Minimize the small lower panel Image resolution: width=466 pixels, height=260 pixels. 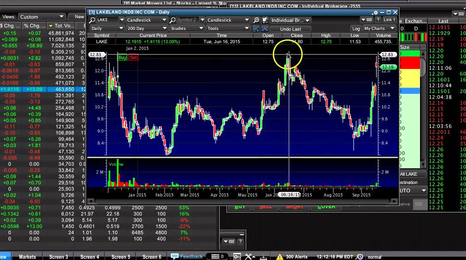[242, 234]
